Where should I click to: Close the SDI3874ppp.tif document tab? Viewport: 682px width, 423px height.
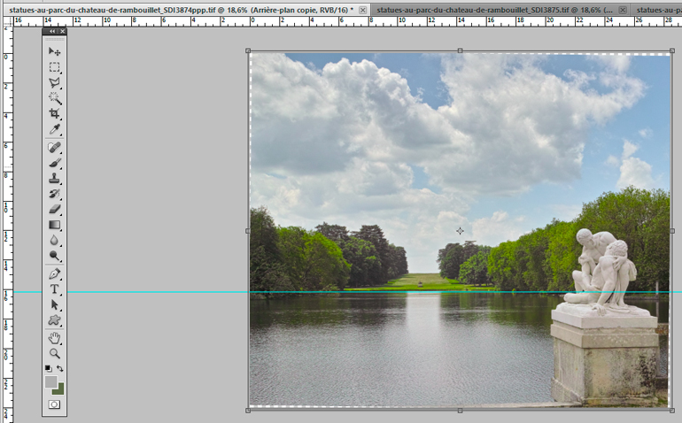point(363,10)
